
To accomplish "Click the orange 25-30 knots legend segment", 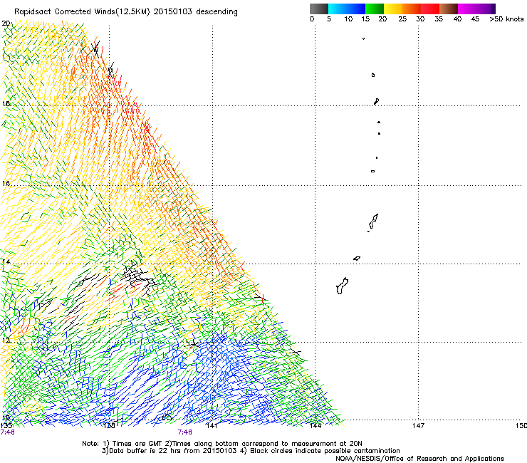I will 412,9.
